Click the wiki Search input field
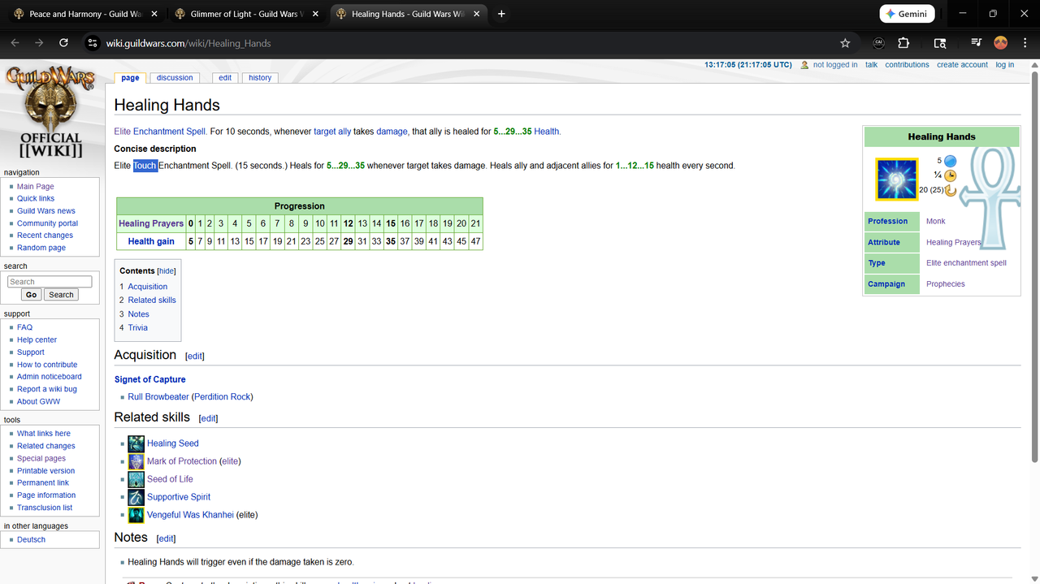Screen dimensions: 1040x584 [x=50, y=282]
